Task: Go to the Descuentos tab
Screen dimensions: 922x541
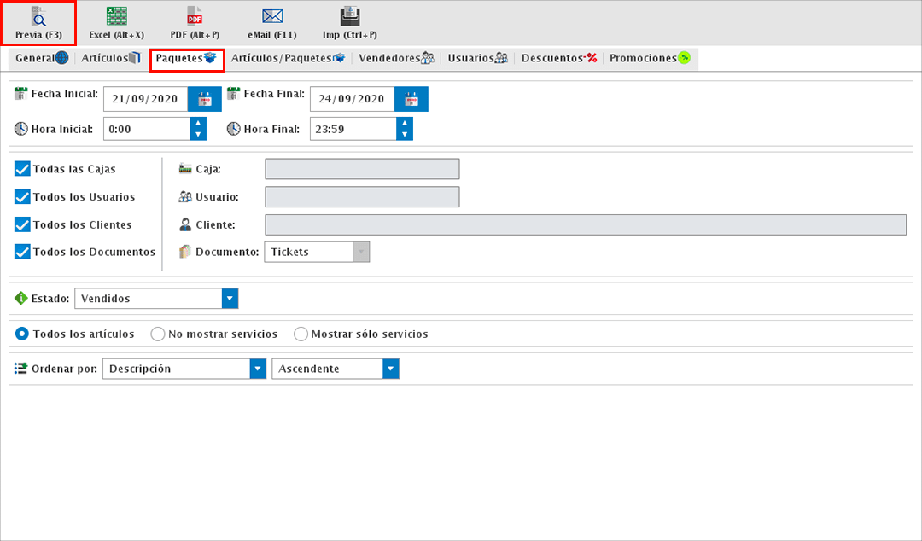Action: pos(558,59)
